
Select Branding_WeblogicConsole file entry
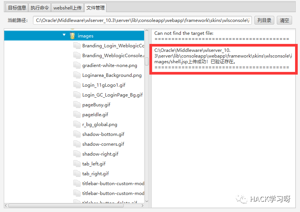[x=113, y=56]
